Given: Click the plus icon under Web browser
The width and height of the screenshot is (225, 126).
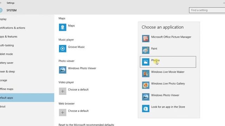Looking at the screenshot, I should (63, 112).
